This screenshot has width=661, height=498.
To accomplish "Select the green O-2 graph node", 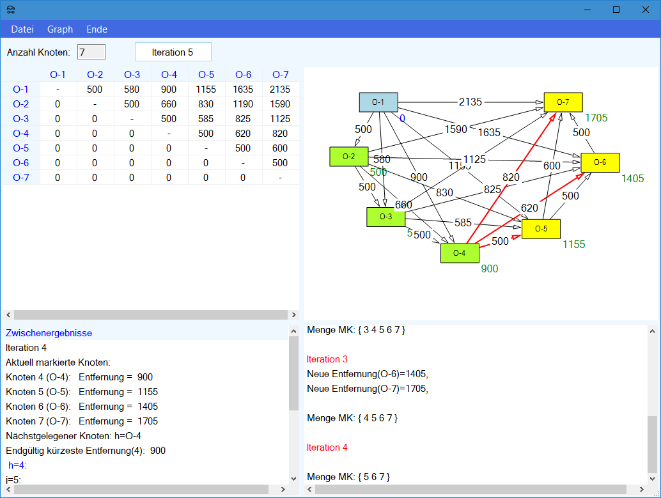I will 348,157.
